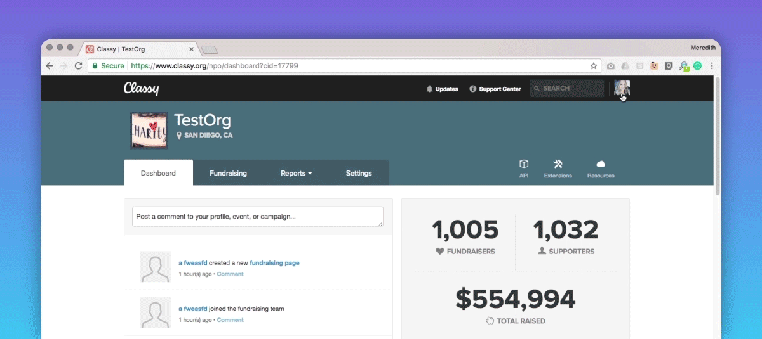The height and width of the screenshot is (339, 762).
Task: Open the 'fundraising page' link
Action: (x=274, y=263)
